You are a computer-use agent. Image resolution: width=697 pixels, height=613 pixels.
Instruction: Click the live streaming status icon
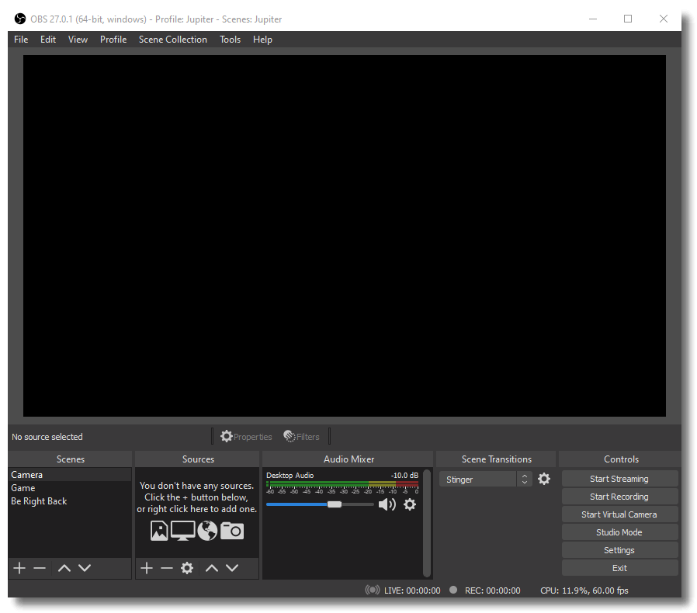(x=372, y=590)
